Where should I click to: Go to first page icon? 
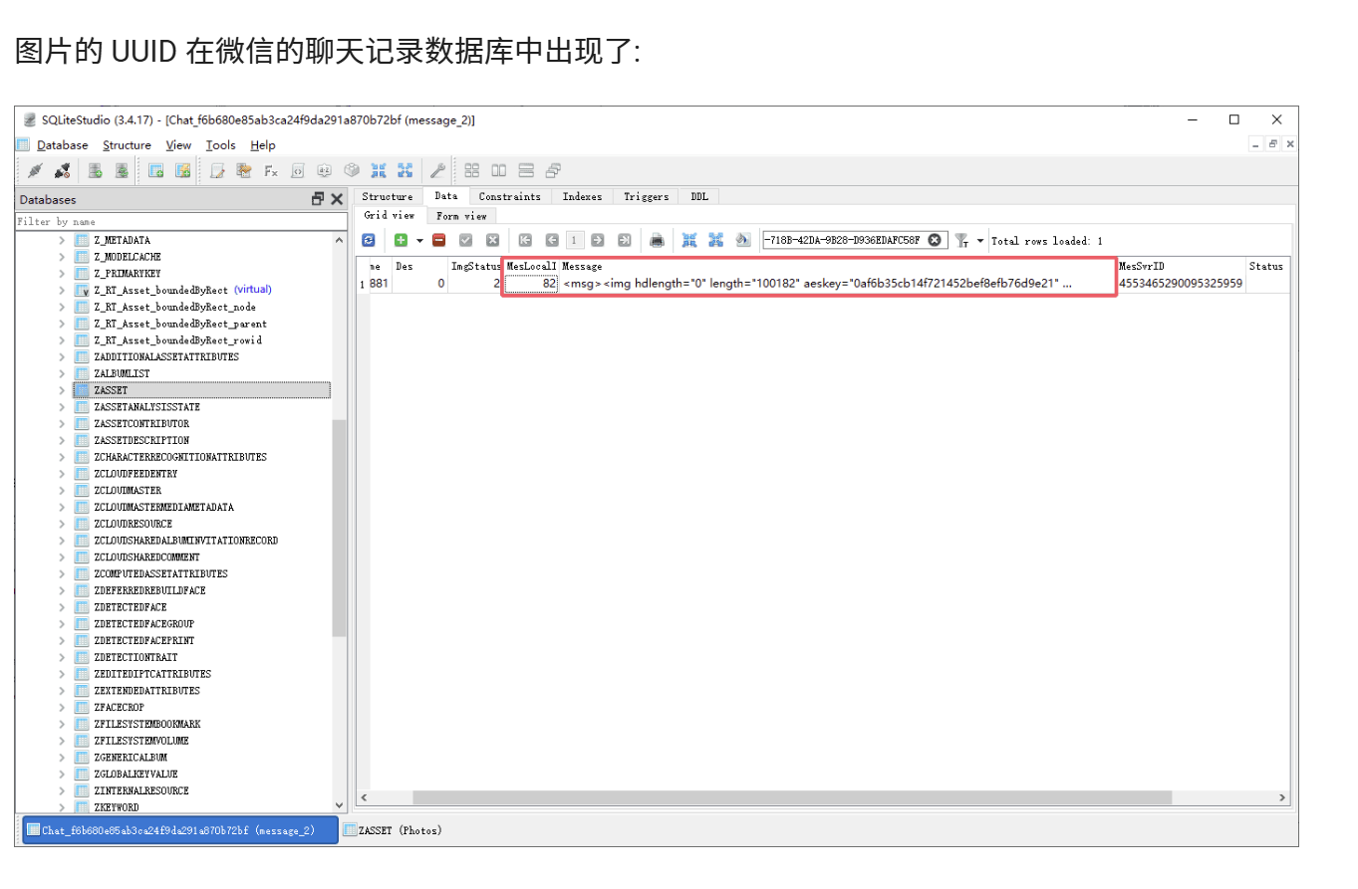[525, 240]
